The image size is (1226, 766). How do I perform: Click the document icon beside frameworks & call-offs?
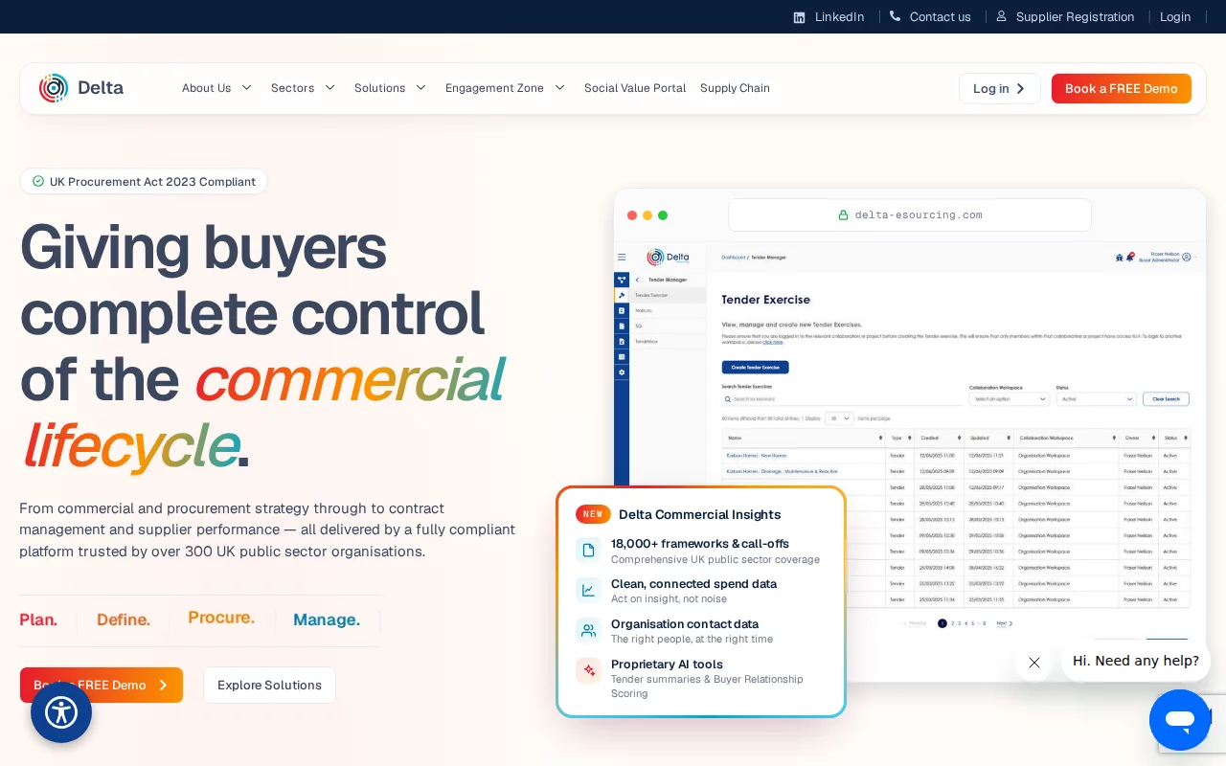[x=588, y=550]
